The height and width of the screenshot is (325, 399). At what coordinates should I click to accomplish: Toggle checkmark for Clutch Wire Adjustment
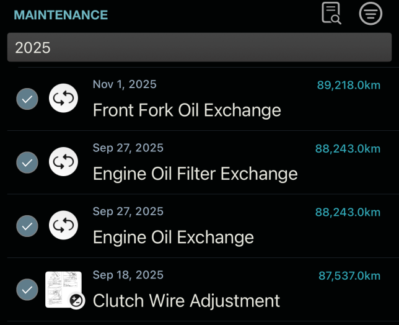coord(27,290)
